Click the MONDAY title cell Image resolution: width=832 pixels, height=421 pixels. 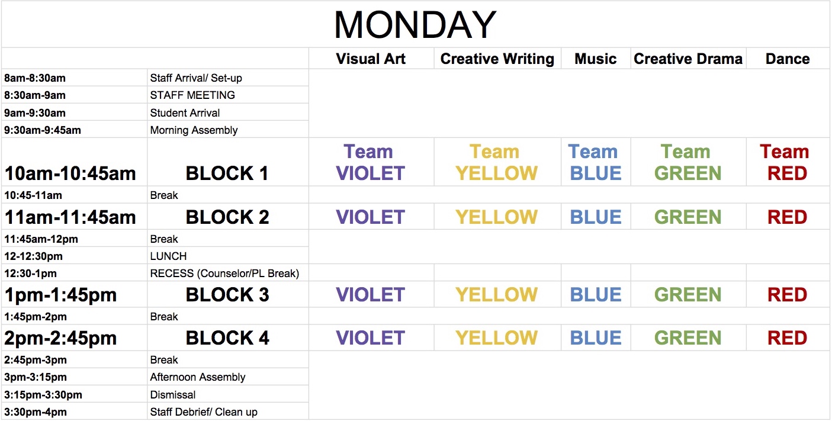pos(415,25)
